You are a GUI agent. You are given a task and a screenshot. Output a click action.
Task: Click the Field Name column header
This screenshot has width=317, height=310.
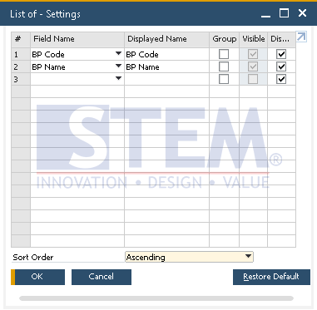point(77,39)
